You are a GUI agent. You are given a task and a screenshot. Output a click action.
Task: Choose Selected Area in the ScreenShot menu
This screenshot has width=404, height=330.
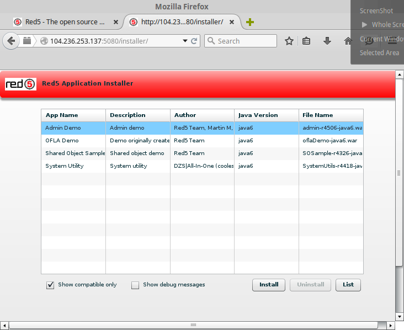click(x=379, y=53)
